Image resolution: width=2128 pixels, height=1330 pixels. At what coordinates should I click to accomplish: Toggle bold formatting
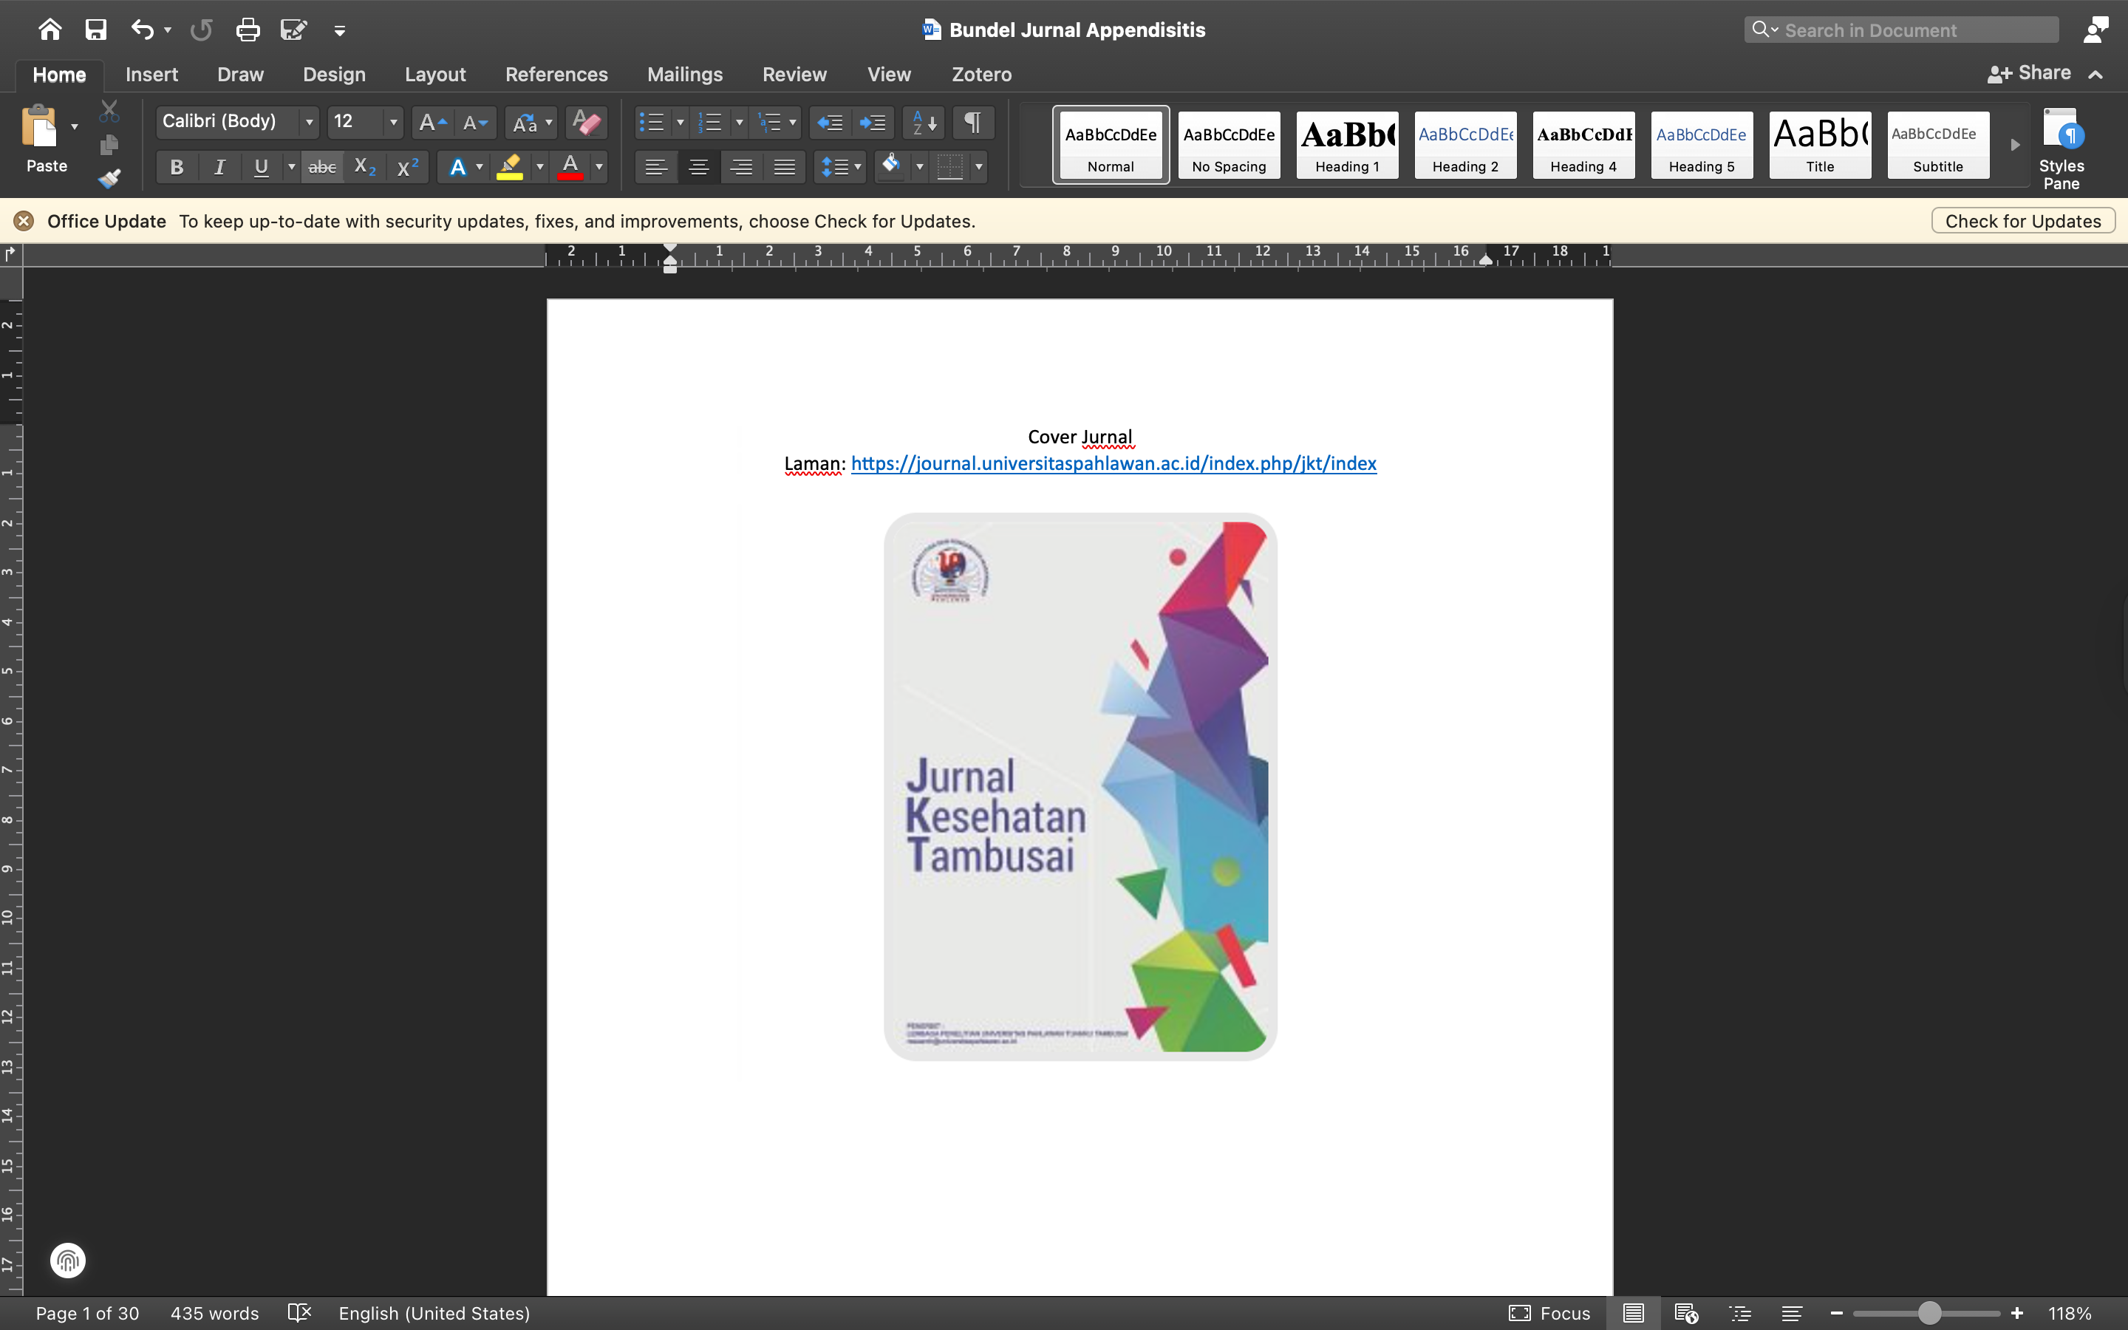coord(177,167)
